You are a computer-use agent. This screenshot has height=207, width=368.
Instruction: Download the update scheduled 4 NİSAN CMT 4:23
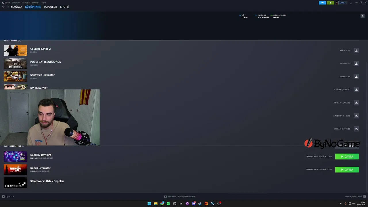coord(356,129)
